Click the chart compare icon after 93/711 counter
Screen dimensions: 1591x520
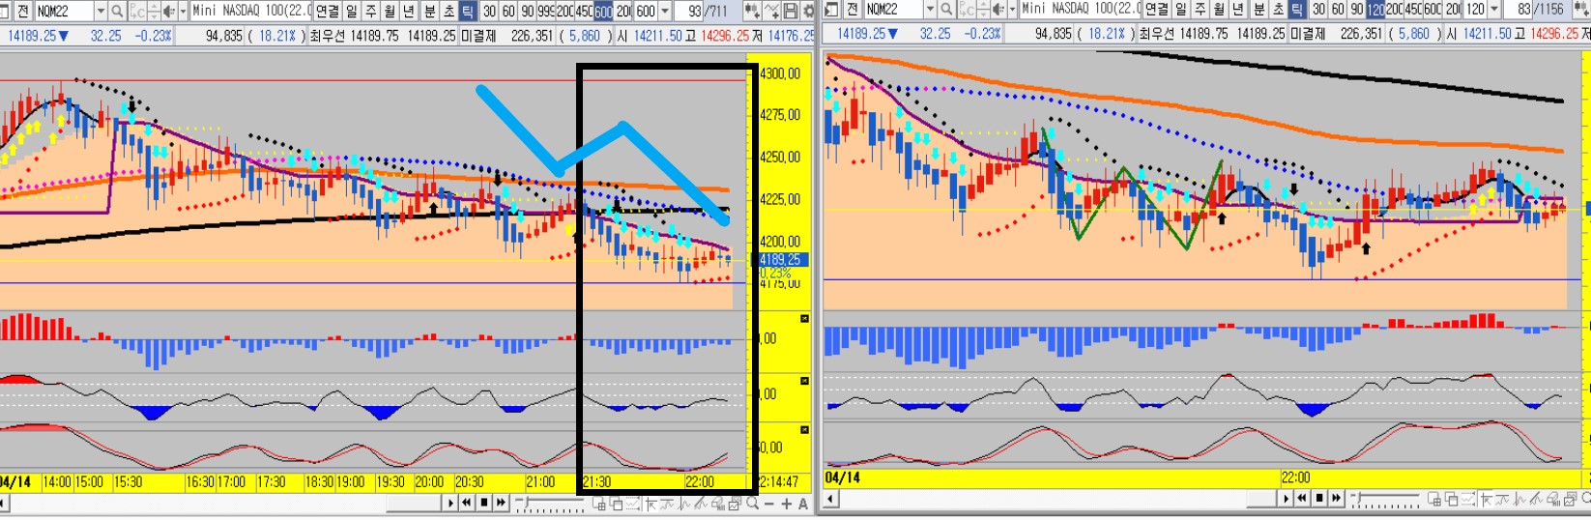[751, 11]
